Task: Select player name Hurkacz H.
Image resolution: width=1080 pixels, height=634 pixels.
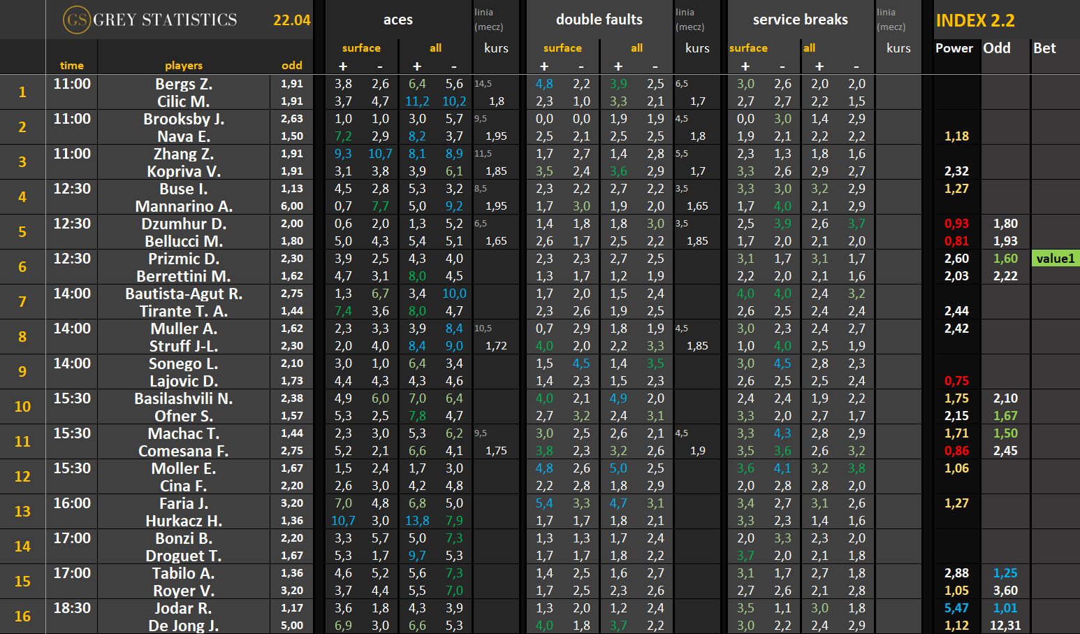Action: pyautogui.click(x=184, y=521)
